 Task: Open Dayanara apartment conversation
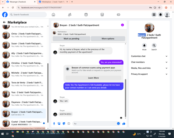pyautogui.click(x=23, y=104)
